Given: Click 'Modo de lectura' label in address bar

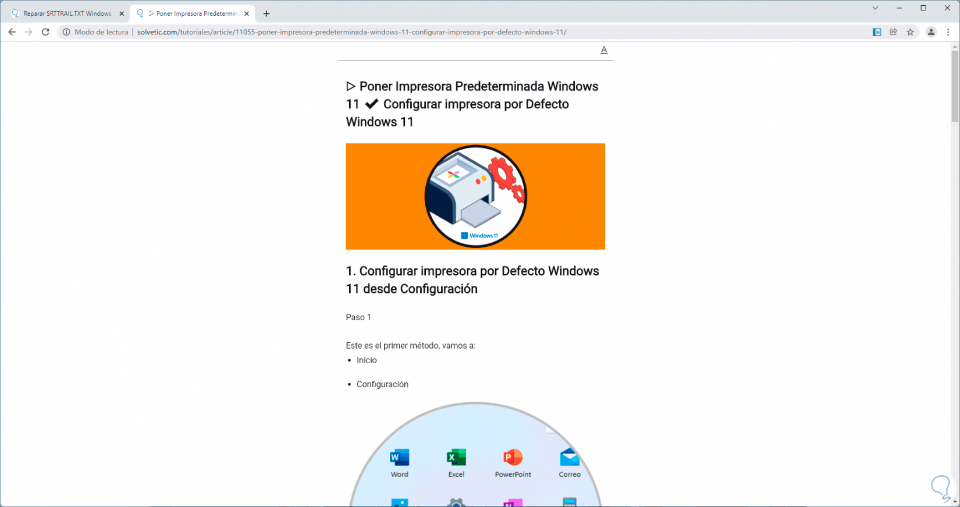Looking at the screenshot, I should [x=101, y=32].
